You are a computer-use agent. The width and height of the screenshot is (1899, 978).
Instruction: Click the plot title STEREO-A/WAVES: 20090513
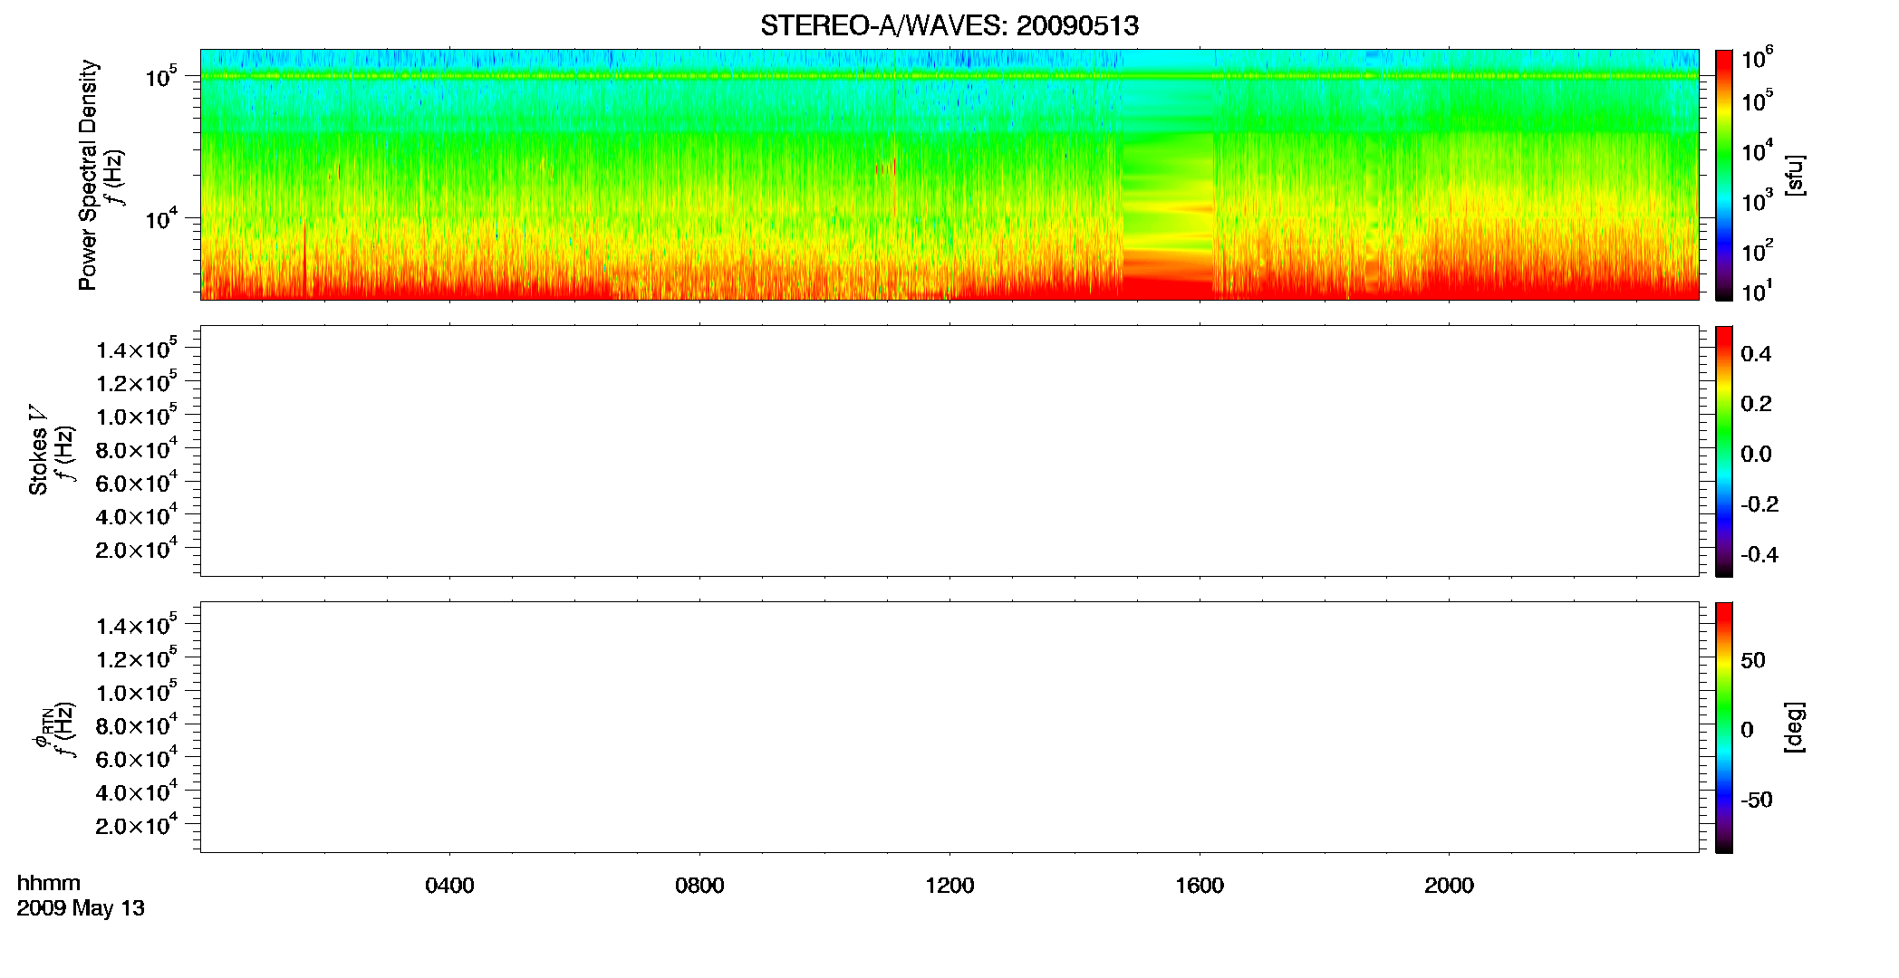click(949, 25)
